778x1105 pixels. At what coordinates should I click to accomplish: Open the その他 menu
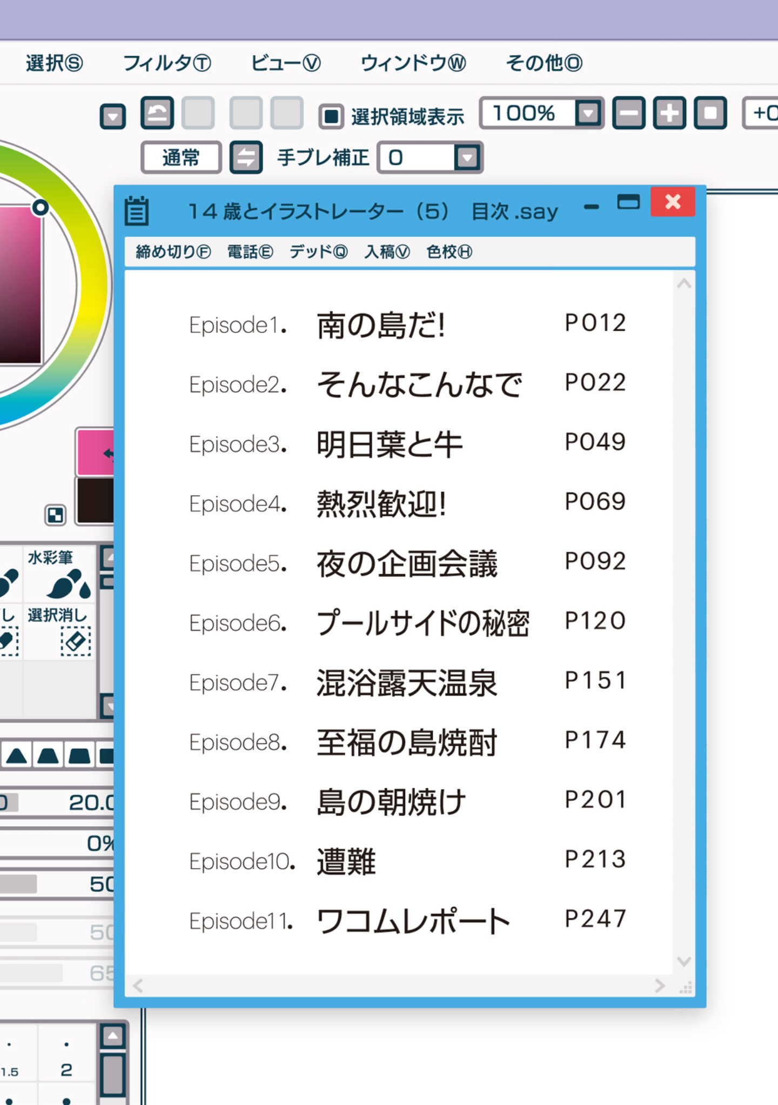(544, 63)
